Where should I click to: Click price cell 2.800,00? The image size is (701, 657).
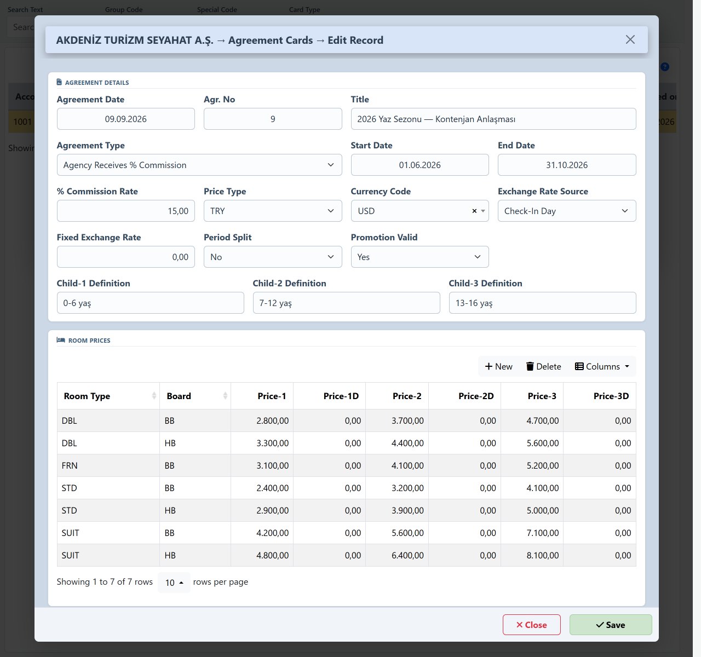coord(262,420)
